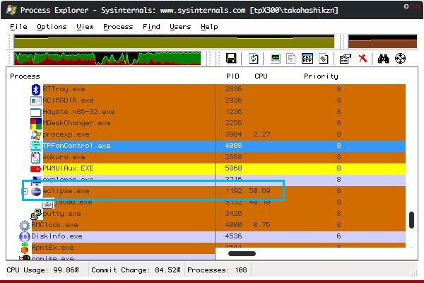Screen dimensions: 424x283
Task: Open the Process menu
Action: (118, 27)
